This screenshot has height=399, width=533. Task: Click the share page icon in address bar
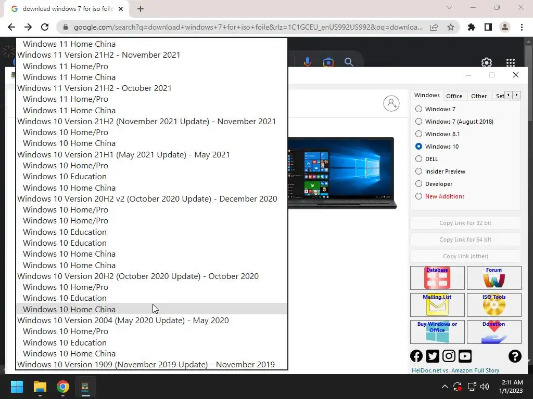pyautogui.click(x=434, y=27)
